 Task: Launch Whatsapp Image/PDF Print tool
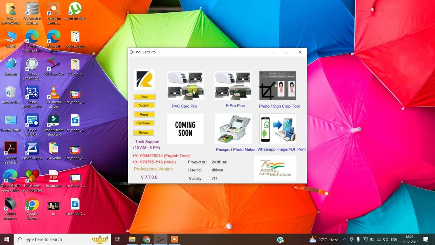[278, 129]
